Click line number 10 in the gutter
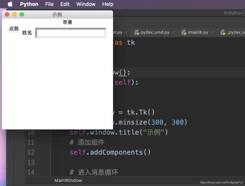 pos(31,132)
